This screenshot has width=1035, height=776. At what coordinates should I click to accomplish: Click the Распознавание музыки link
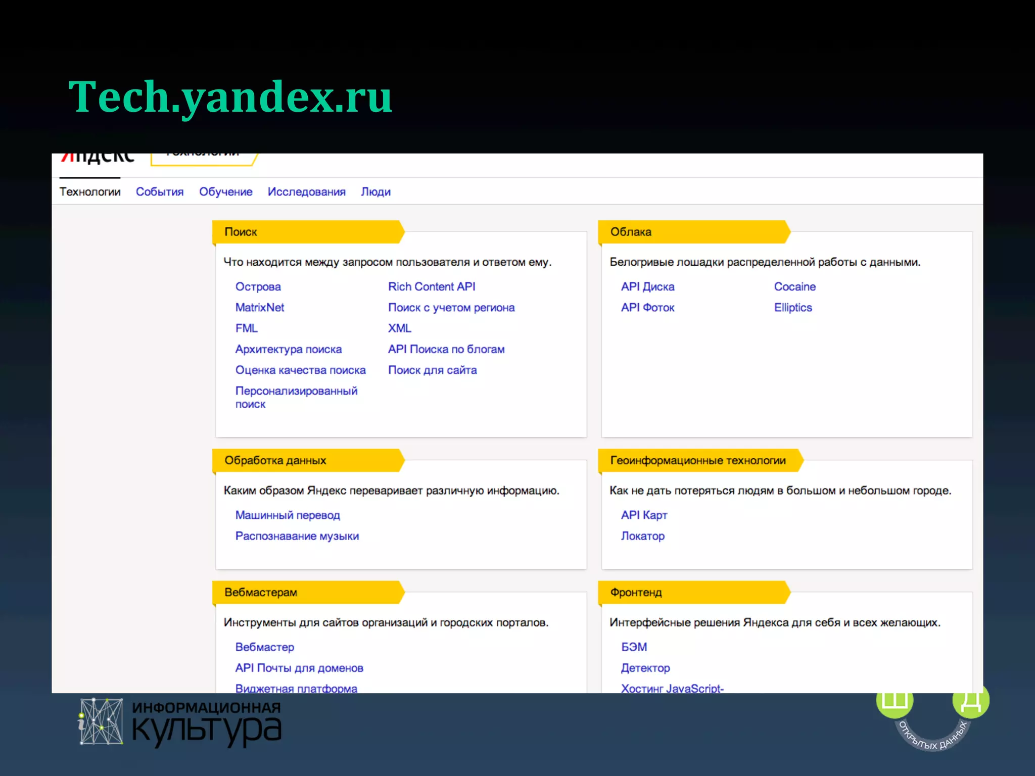[297, 536]
